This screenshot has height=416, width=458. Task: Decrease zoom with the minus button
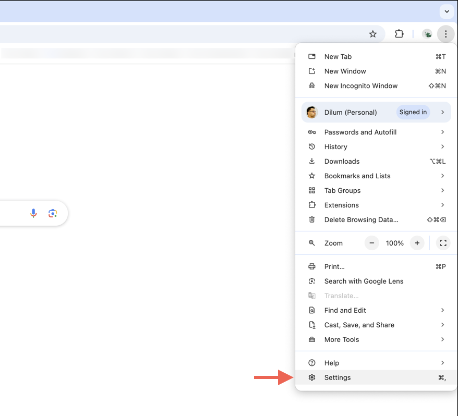tap(372, 243)
